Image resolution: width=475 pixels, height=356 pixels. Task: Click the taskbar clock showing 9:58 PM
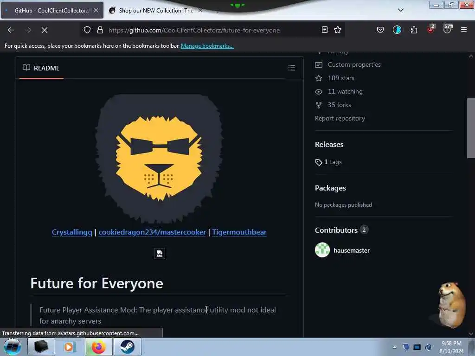pos(451,347)
